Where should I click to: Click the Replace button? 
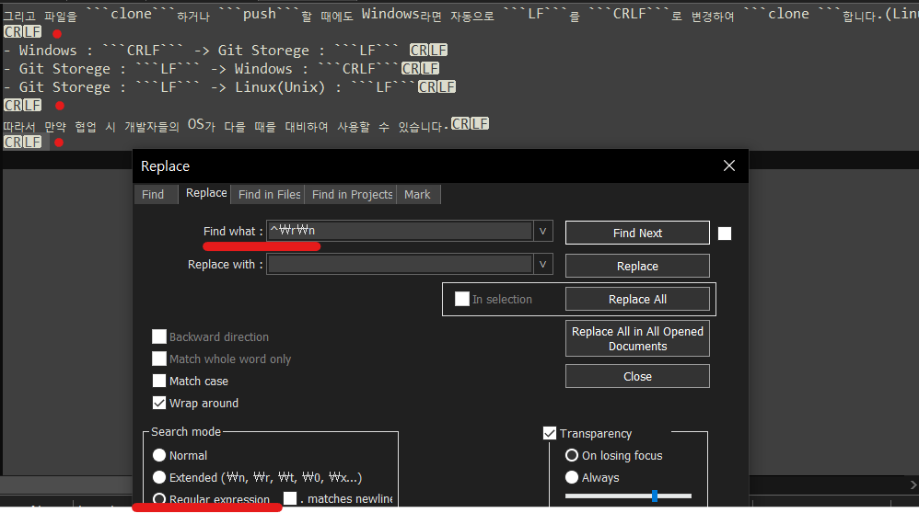click(637, 266)
